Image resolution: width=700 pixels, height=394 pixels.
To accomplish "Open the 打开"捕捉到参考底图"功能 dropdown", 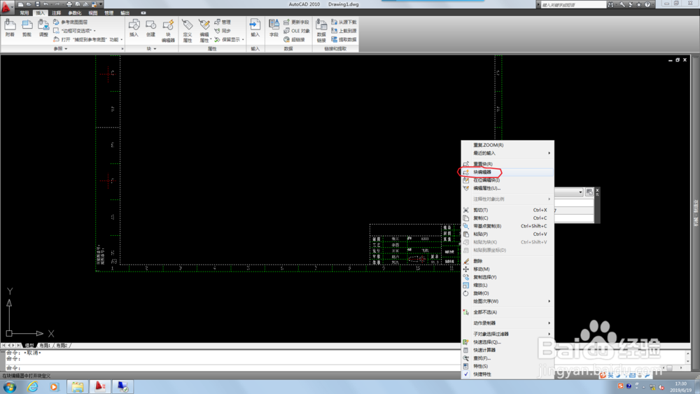I will coord(121,40).
